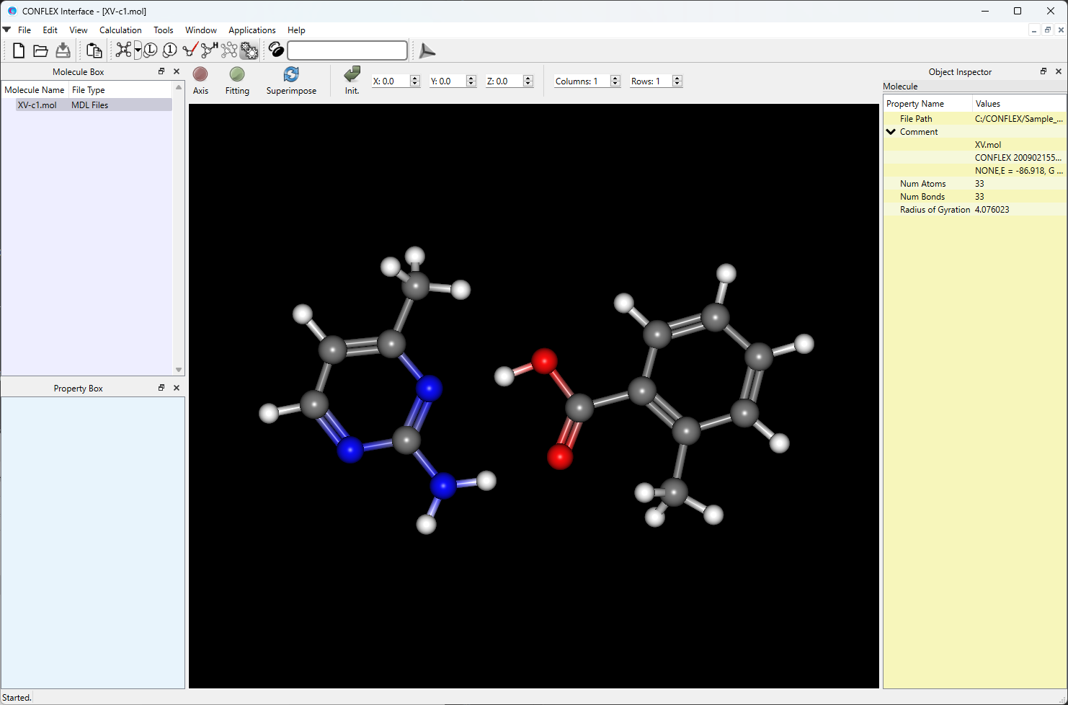Click the Paste clipboard icon
Image resolution: width=1068 pixels, height=705 pixels.
tap(94, 50)
